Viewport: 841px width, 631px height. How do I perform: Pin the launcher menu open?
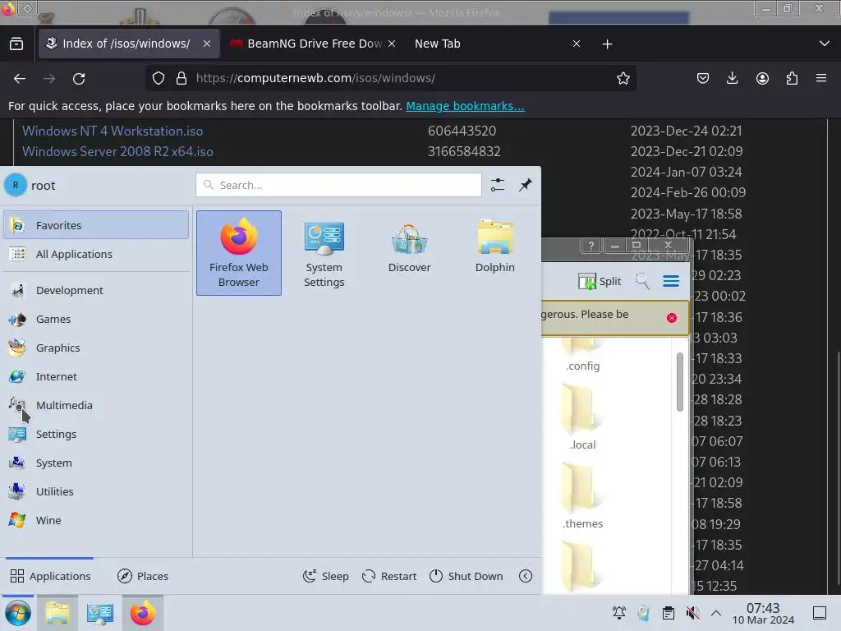(x=526, y=185)
